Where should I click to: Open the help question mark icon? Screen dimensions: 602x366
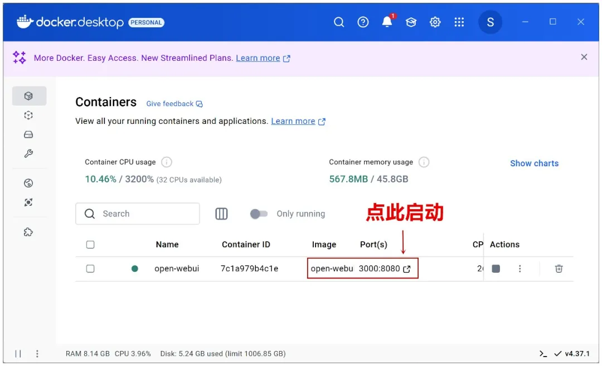(x=363, y=22)
